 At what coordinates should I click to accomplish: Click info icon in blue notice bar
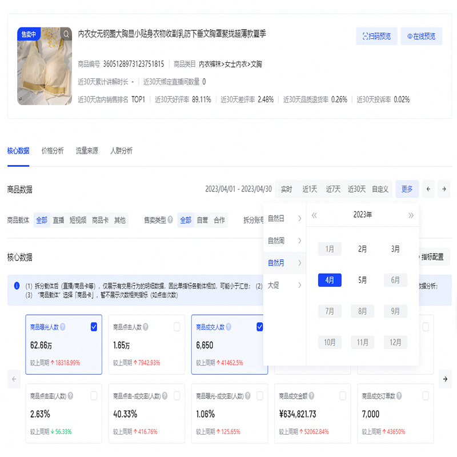coord(17,286)
